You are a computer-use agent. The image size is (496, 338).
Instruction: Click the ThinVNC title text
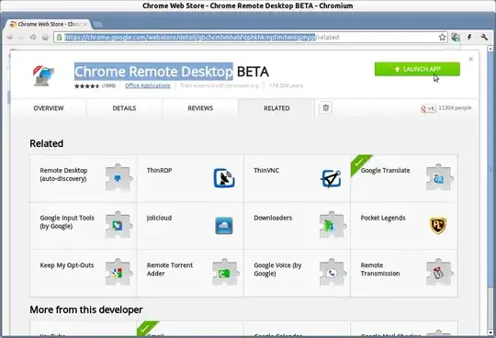click(266, 170)
